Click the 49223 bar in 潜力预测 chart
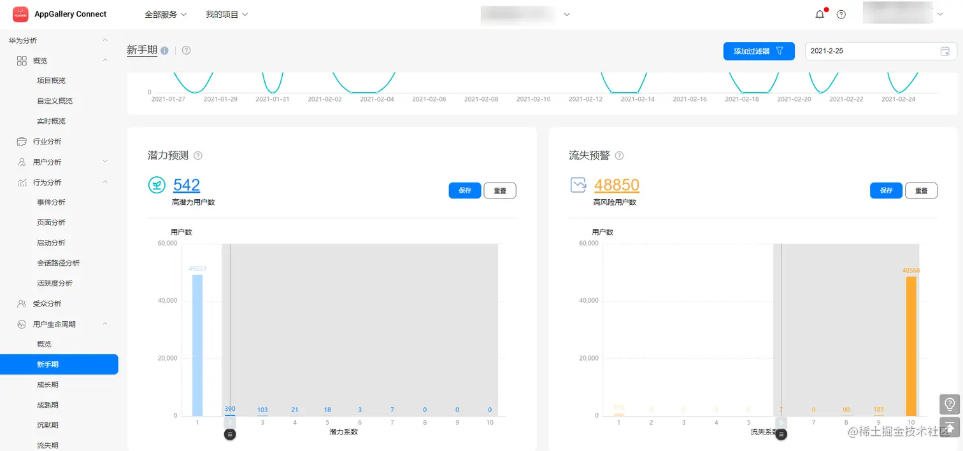963x451 pixels. 197,345
